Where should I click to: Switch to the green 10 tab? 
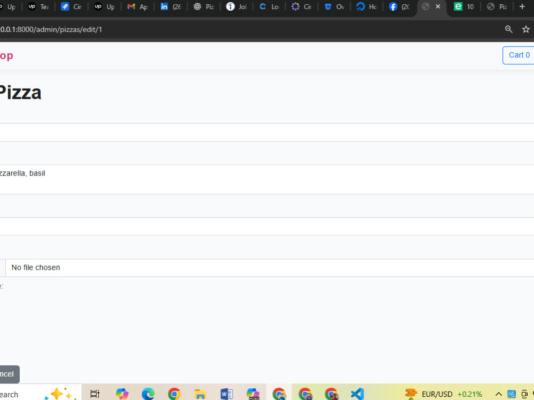465,6
